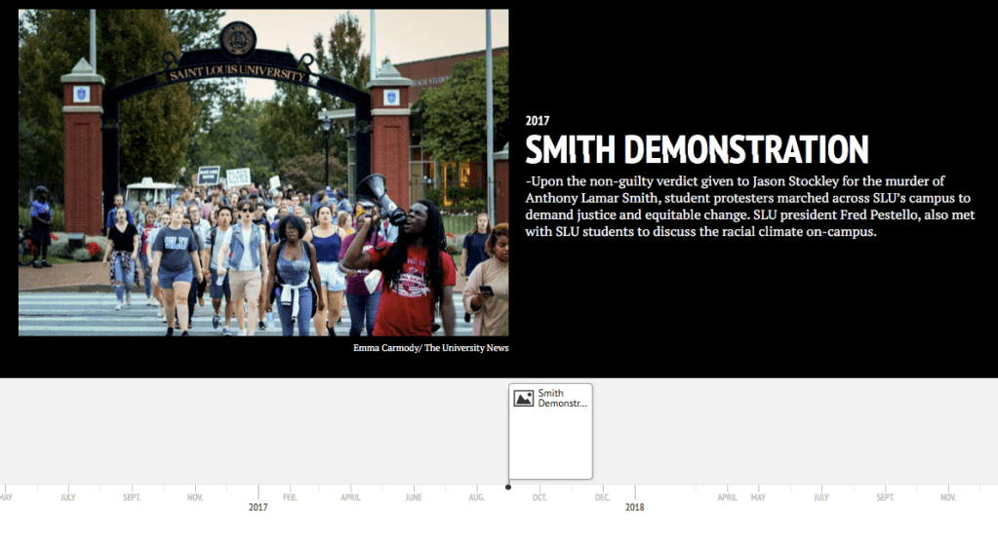
Task: Click the event description paragraph text
Action: point(749,207)
